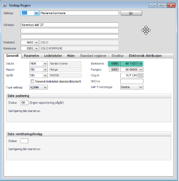This screenshot has width=179, height=181.
Task: Maximize the Selskap/Region window
Action: (x=162, y=5)
